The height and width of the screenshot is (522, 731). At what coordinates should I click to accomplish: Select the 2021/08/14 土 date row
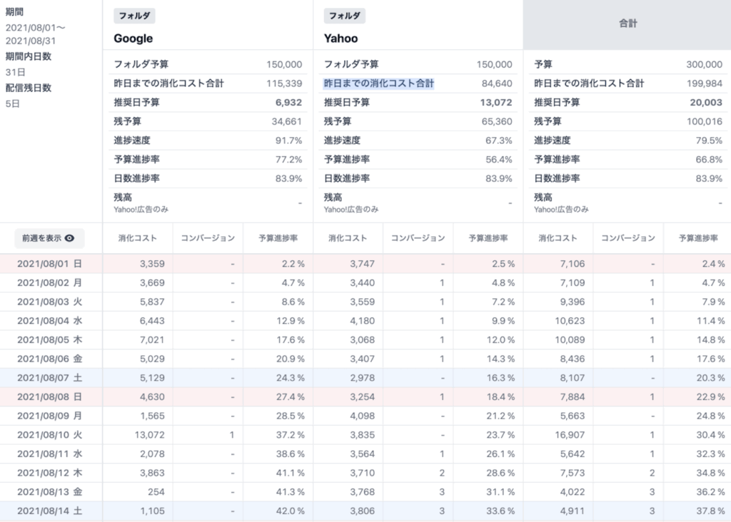click(x=51, y=511)
